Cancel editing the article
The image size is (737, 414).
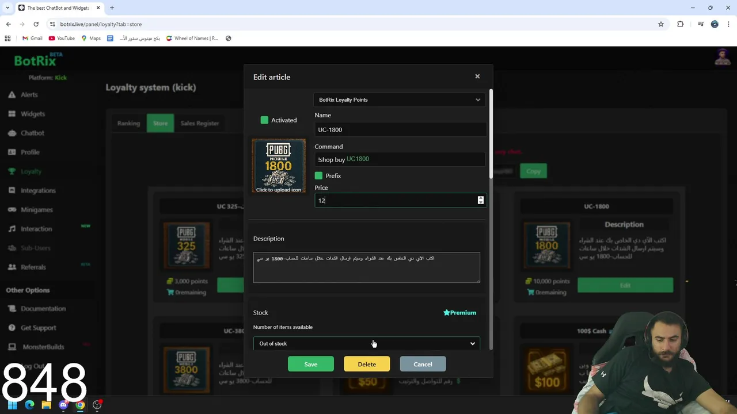pos(423,364)
